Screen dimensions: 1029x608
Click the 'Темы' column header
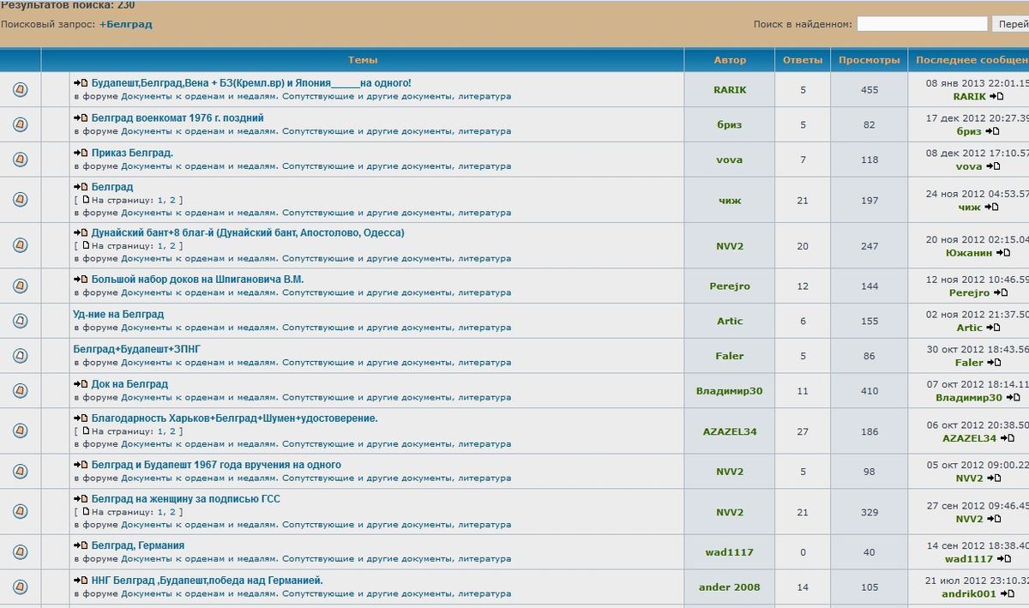point(363,60)
